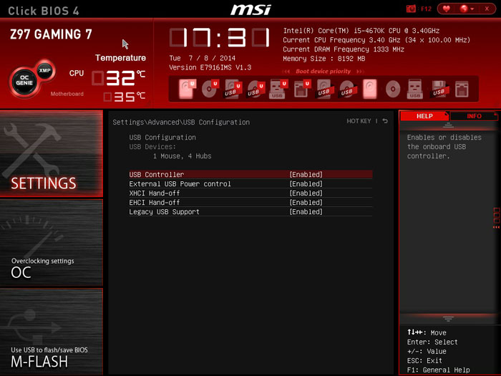Select the XHCI Hand-off label

[155, 193]
